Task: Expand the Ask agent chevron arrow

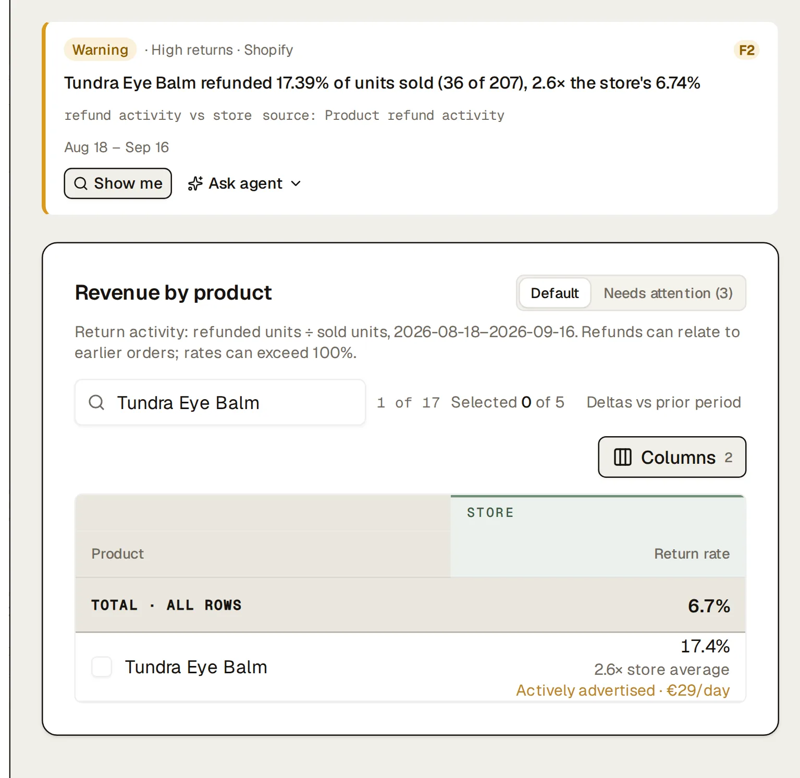Action: pos(296,183)
